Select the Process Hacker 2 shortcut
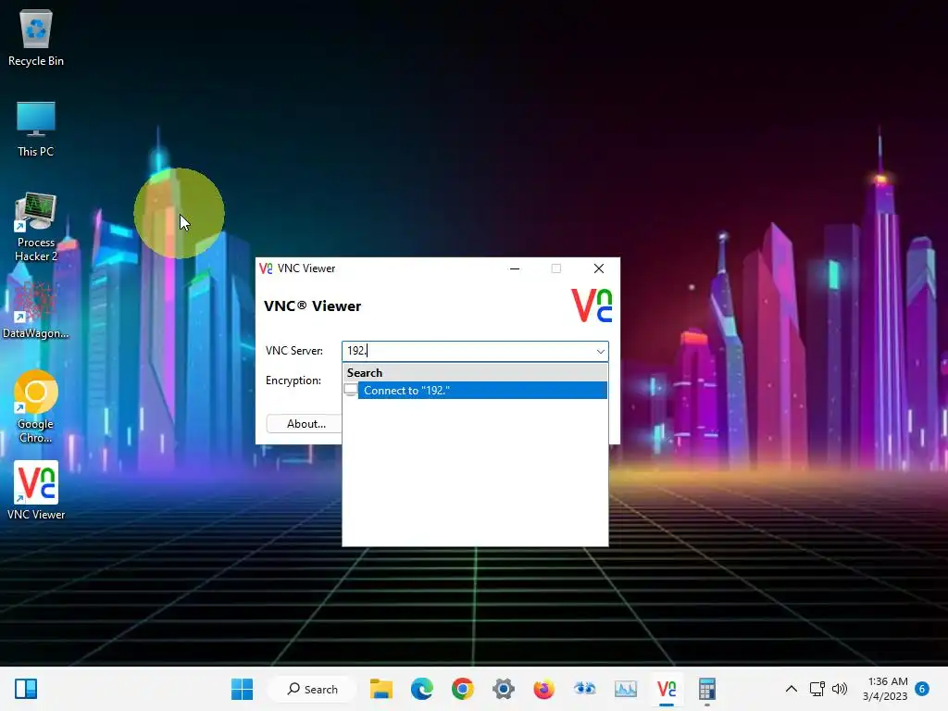Screen dimensions: 948x711 tap(36, 228)
